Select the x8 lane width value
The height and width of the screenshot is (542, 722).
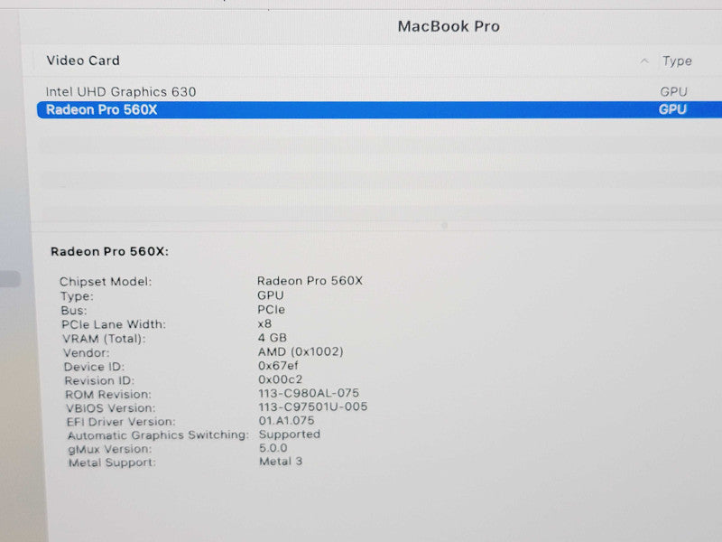pos(264,323)
